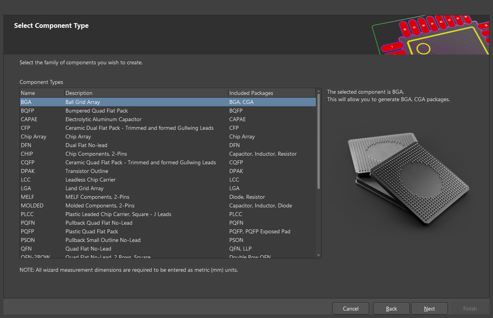
Task: Select LCC Leadless Chip Carrier
Action: tap(168, 180)
